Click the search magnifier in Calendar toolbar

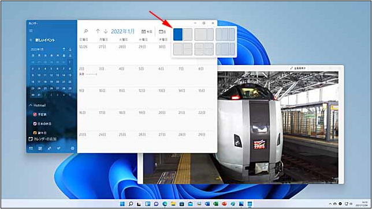pyautogui.click(x=86, y=31)
